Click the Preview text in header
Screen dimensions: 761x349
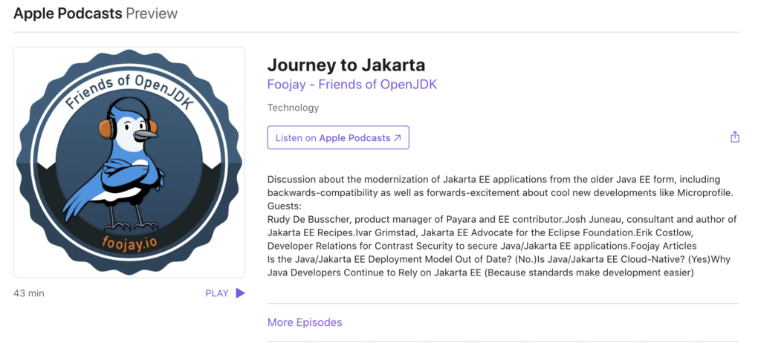click(152, 13)
